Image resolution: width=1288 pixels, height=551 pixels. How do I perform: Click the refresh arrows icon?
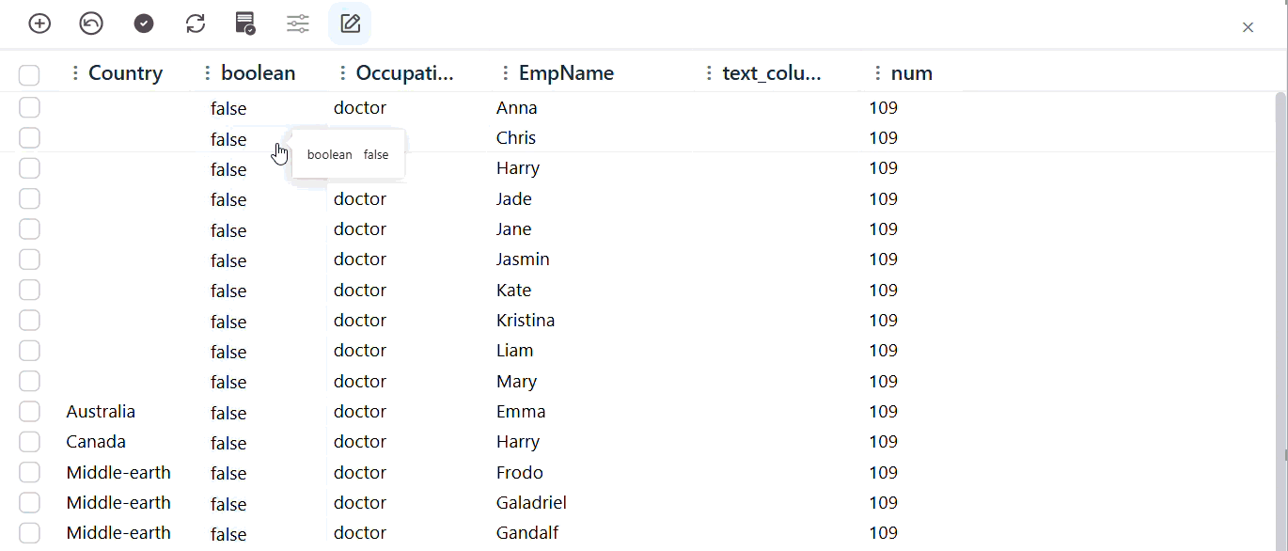click(x=196, y=24)
